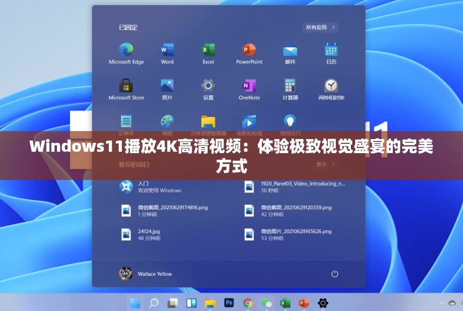
Task: Open Task View on the taskbar
Action: 173,303
